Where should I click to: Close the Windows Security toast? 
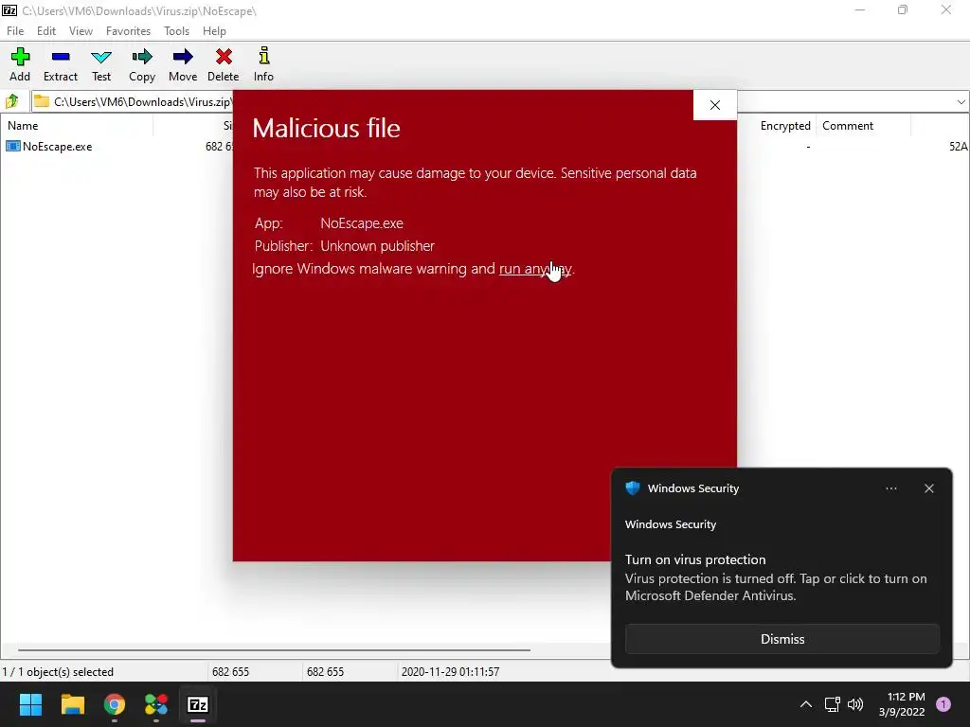pos(928,488)
